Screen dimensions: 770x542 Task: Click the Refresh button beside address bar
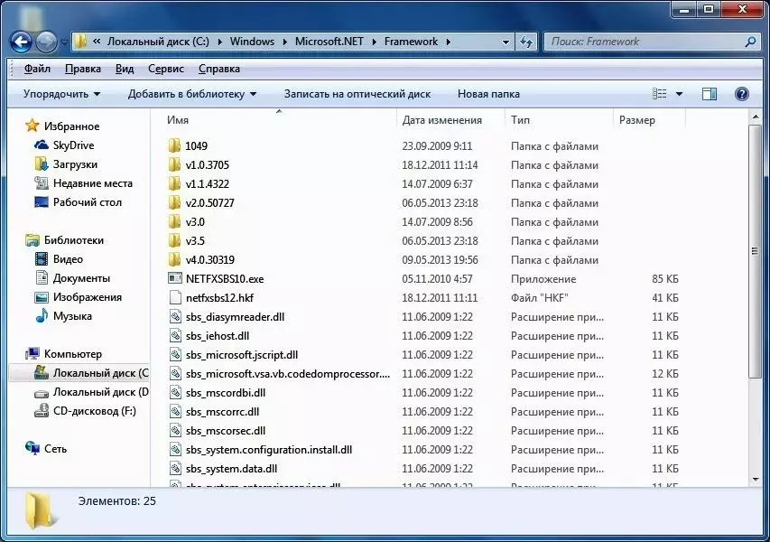pyautogui.click(x=526, y=42)
